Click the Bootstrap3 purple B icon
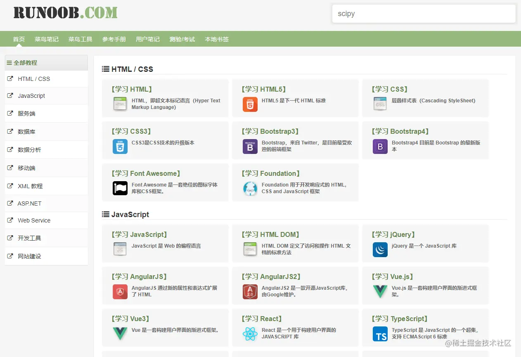Image resolution: width=521 pixels, height=357 pixels. [x=250, y=146]
